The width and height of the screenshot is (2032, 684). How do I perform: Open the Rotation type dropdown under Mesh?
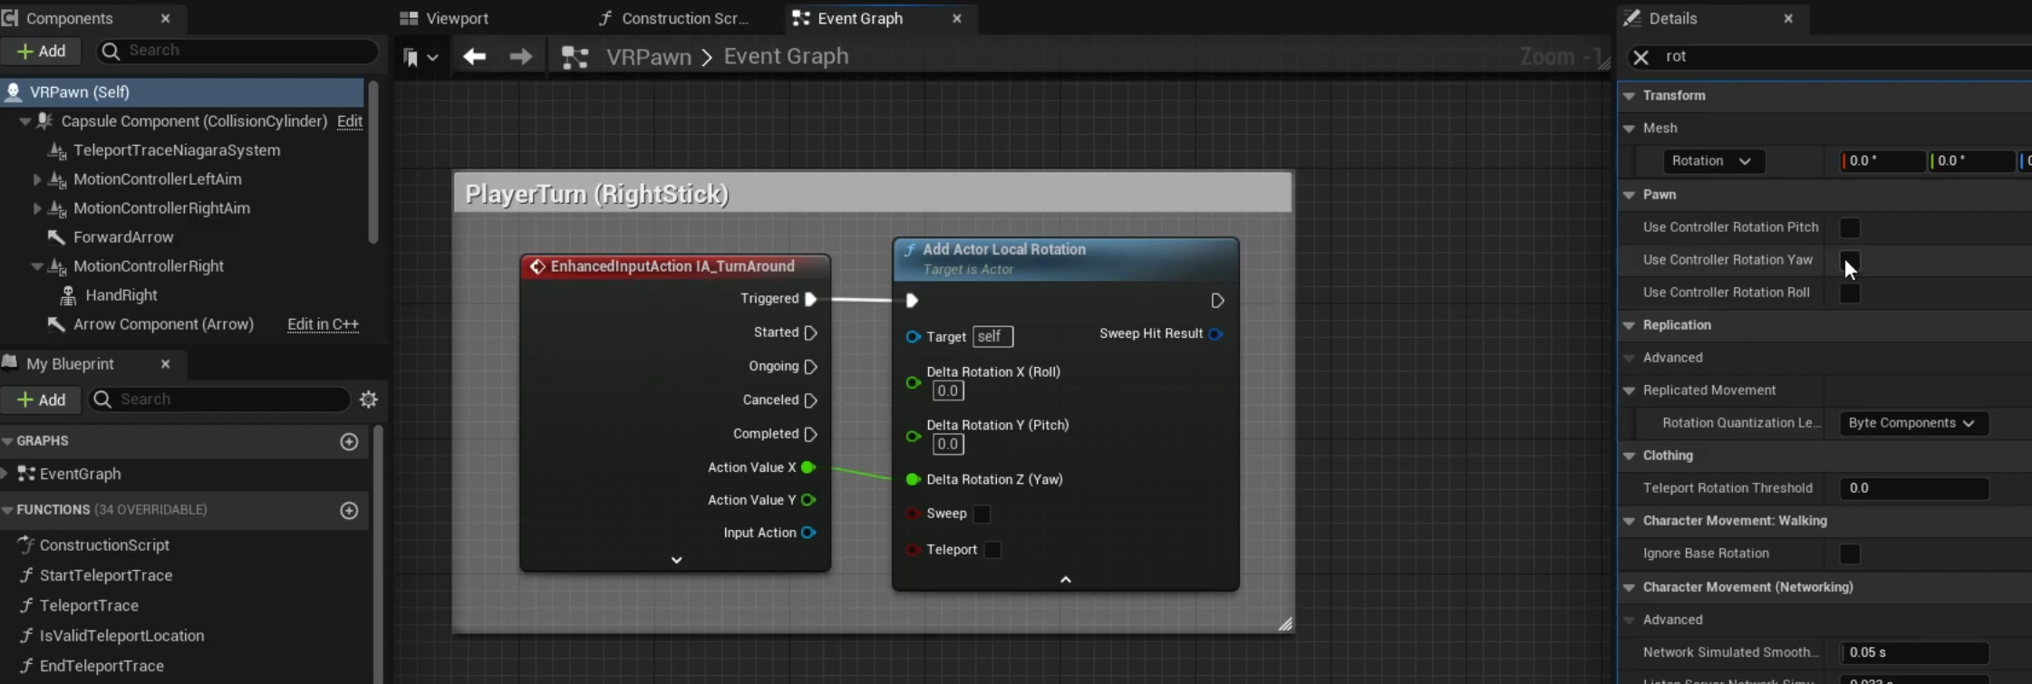coord(1711,161)
